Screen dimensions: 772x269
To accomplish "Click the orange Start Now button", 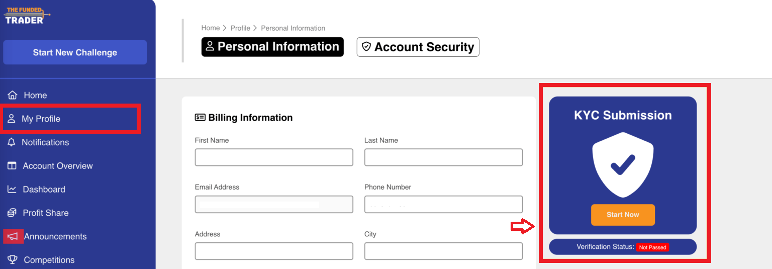I will click(623, 215).
